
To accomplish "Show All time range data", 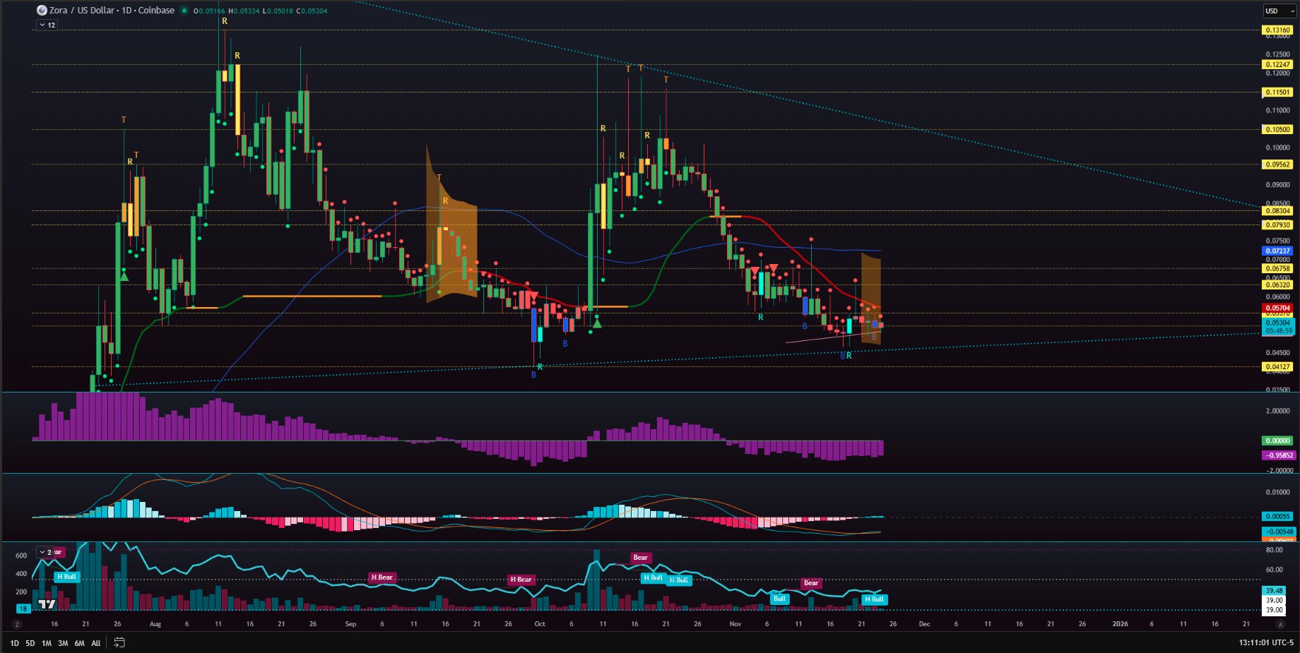I will pos(96,643).
